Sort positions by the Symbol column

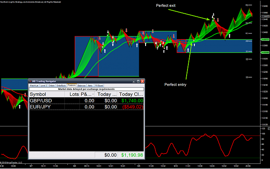[x=47, y=94]
